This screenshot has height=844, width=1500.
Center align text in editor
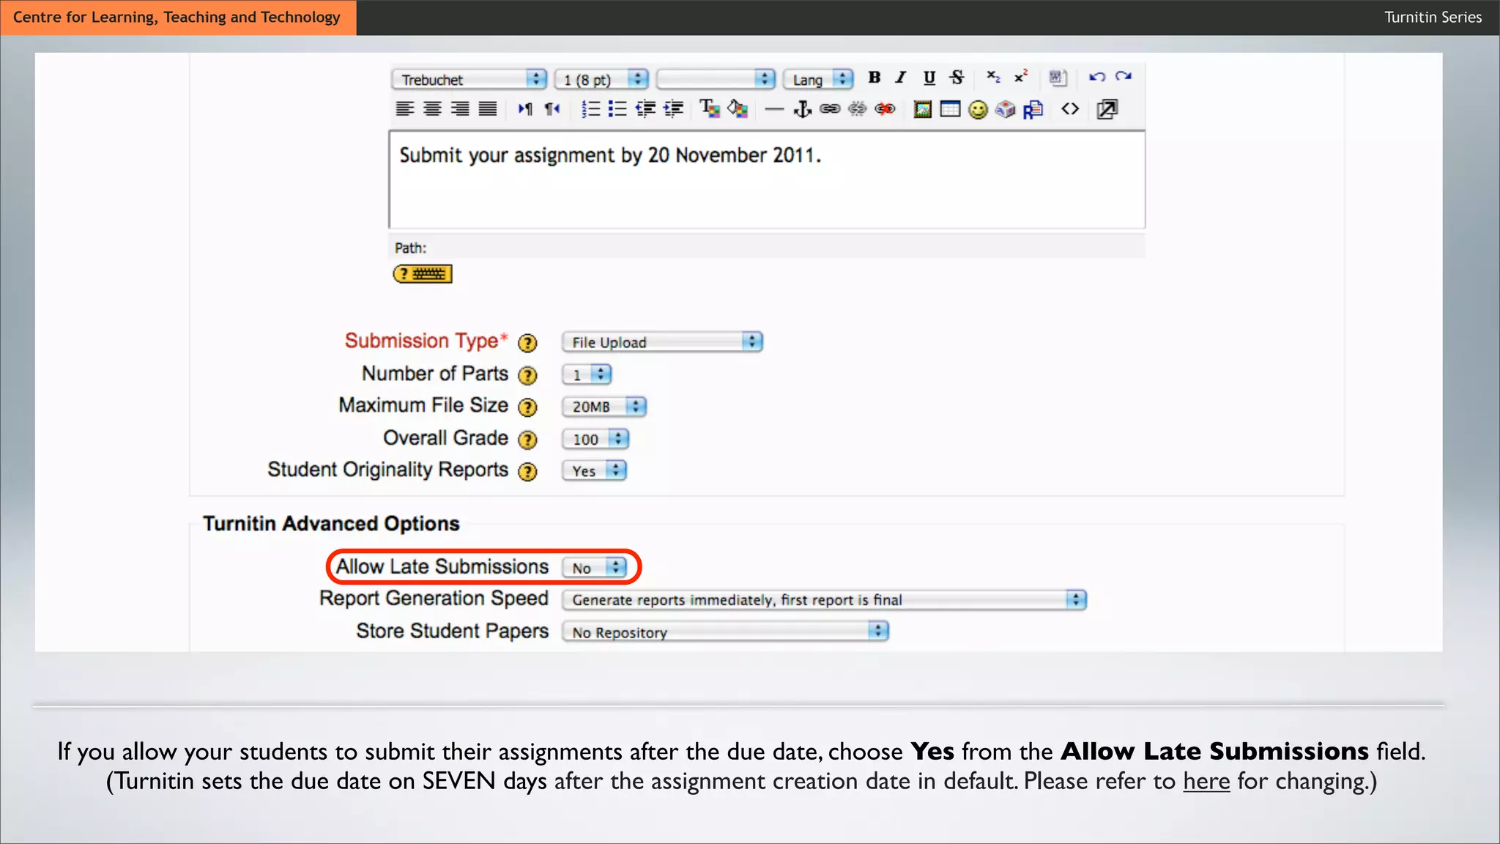pos(433,109)
